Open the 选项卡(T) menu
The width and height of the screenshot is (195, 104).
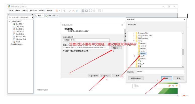pos(42,11)
